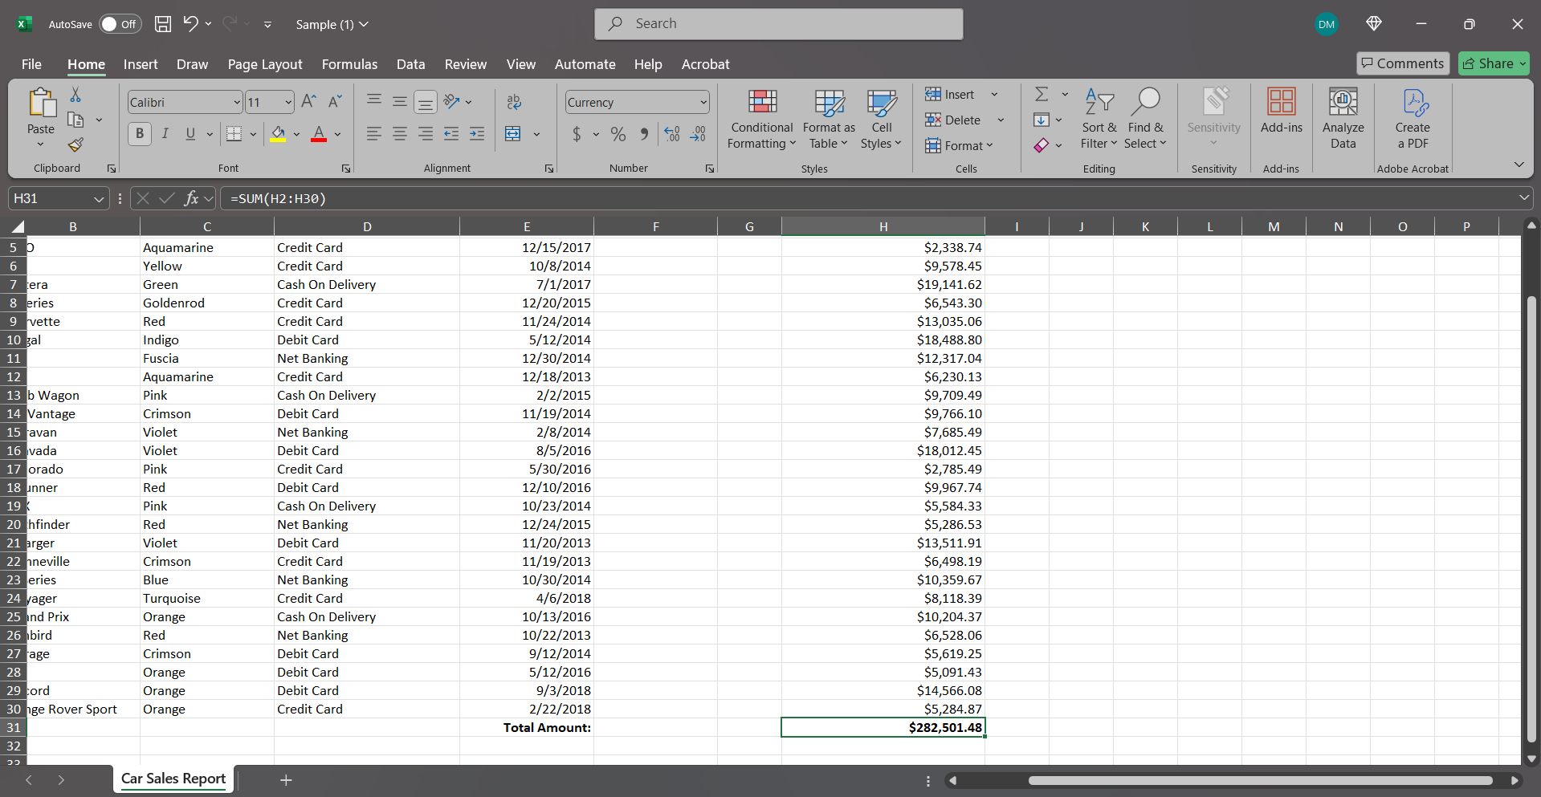1541x797 pixels.
Task: Open Conditional Formatting dropdown
Action: 761,119
